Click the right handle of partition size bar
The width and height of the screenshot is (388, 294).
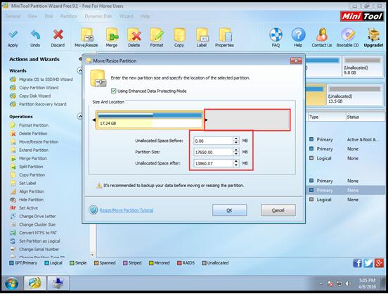click(206, 120)
